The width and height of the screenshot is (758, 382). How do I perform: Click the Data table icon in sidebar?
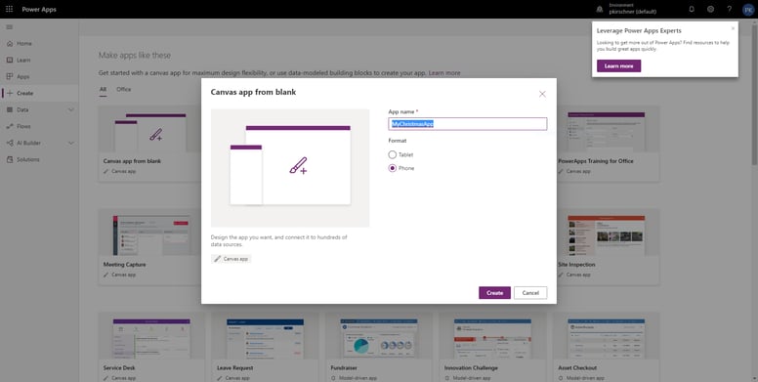click(10, 109)
